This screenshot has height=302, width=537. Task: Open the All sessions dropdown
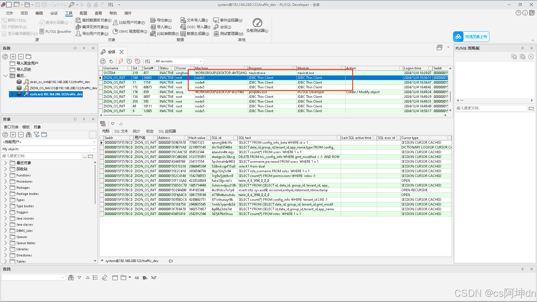pos(179,61)
